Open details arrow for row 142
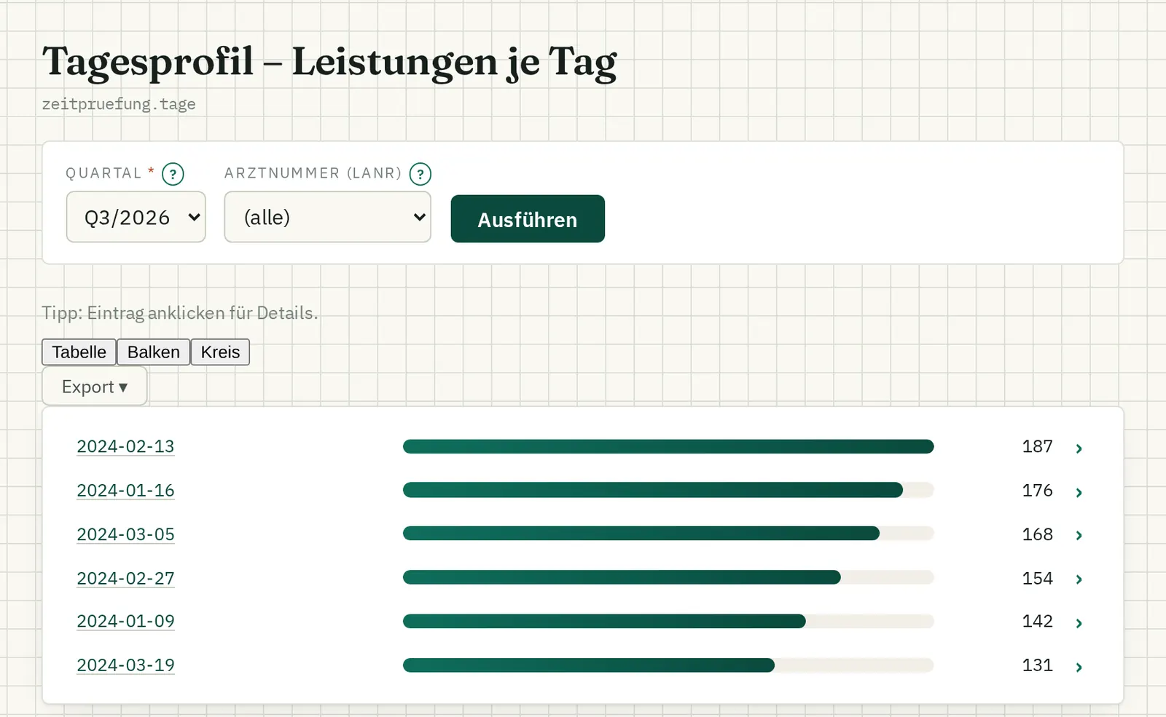The height and width of the screenshot is (717, 1166). (1079, 623)
